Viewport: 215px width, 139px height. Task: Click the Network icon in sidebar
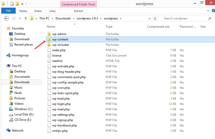(x=8, y=130)
